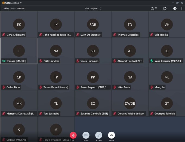
Task: Select the IC avatar tile
Action: (167, 51)
